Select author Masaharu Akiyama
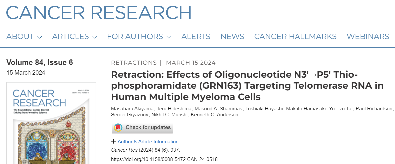 132,109
